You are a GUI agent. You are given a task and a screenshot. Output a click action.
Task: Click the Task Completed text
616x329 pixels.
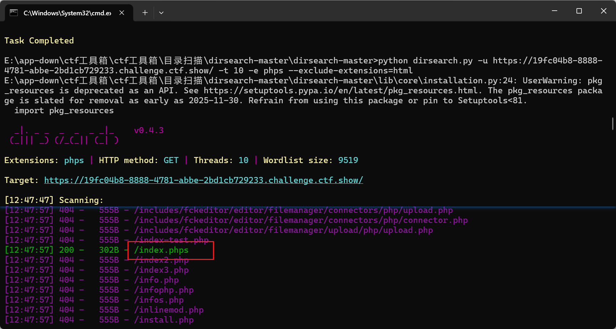pyautogui.click(x=39, y=41)
